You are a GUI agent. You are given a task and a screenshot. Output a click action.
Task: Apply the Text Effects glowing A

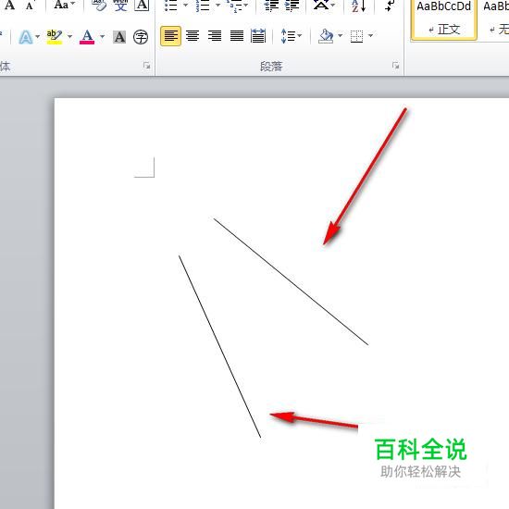pyautogui.click(x=26, y=37)
